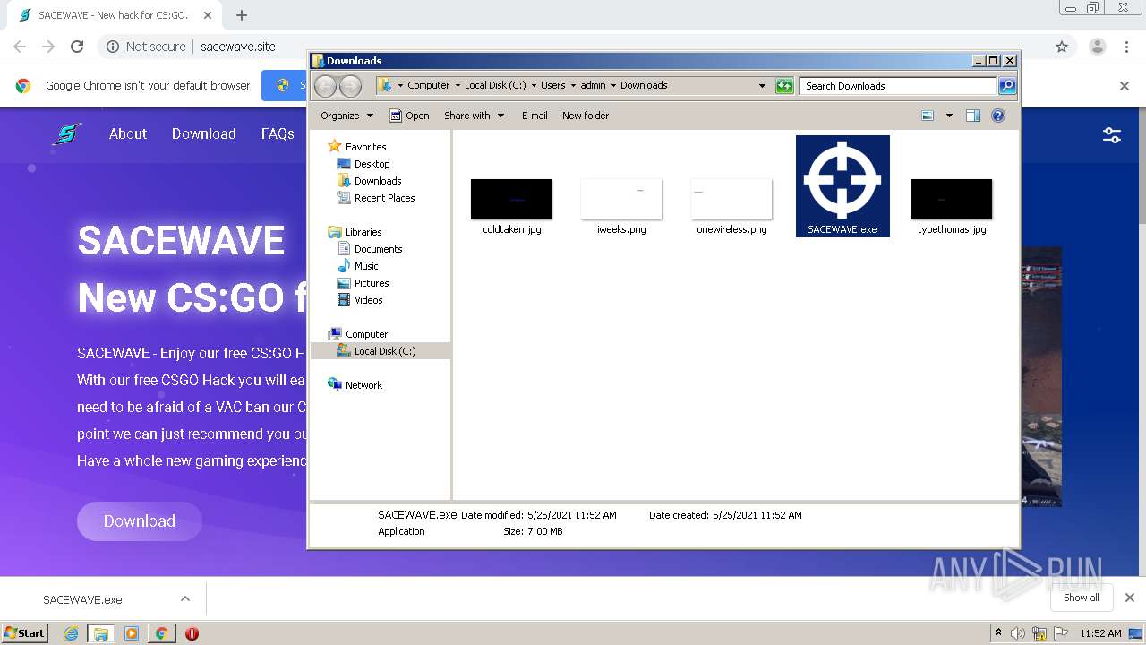Click E-mail in the Explorer toolbar
Screen dimensions: 1146x645
535,116
